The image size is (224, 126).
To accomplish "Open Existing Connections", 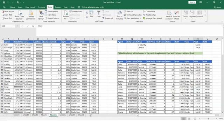I will 30,15.
